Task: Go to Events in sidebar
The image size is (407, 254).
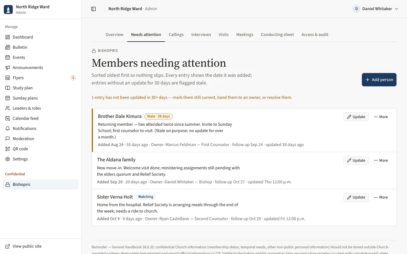Action: (41, 57)
